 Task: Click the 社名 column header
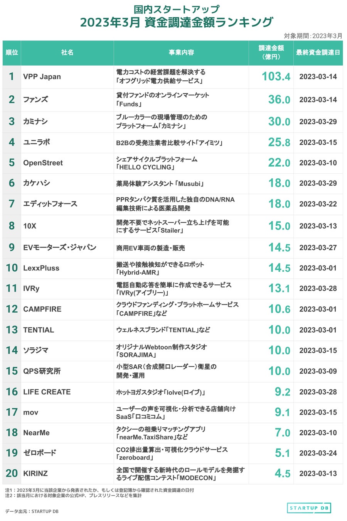pyautogui.click(x=67, y=52)
